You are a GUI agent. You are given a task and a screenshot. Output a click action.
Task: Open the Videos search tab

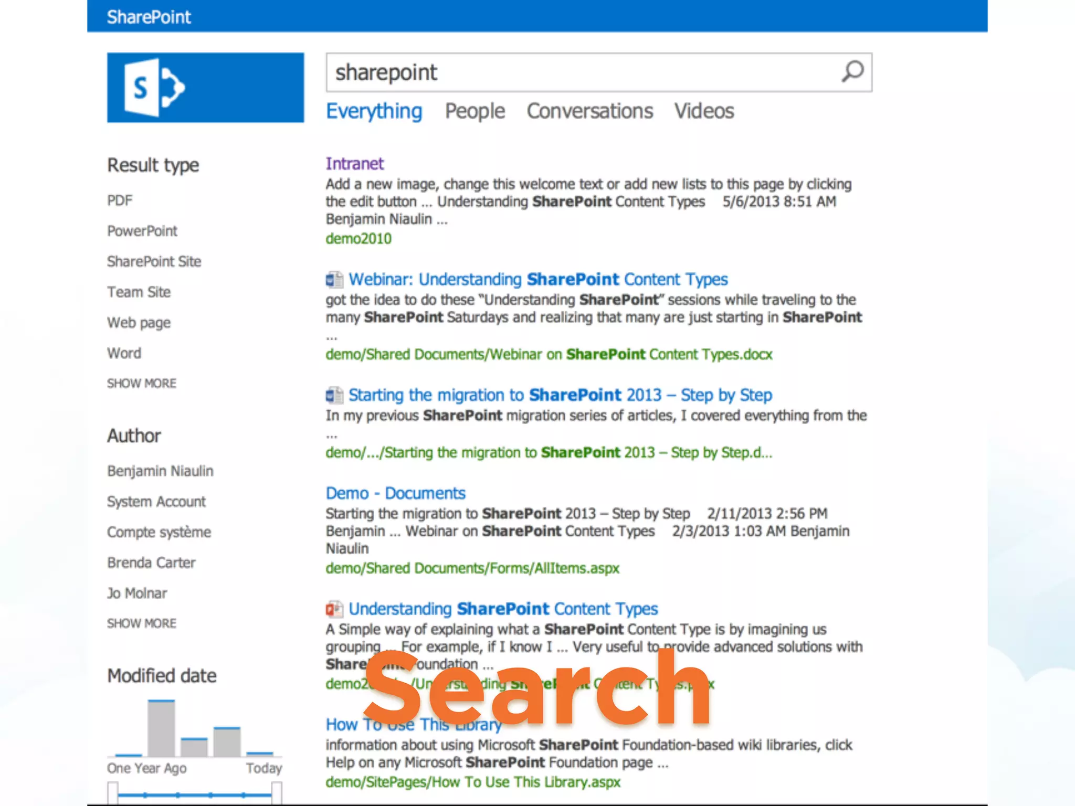pyautogui.click(x=704, y=111)
